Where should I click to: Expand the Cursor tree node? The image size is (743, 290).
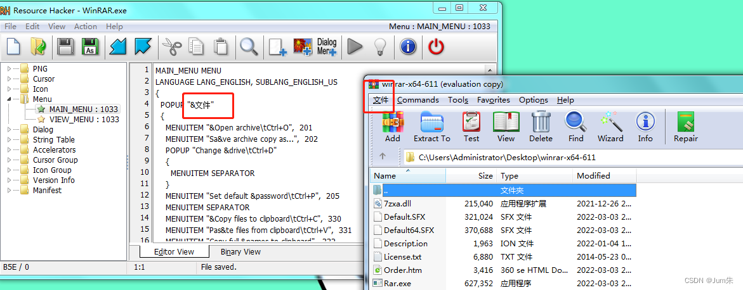9,79
